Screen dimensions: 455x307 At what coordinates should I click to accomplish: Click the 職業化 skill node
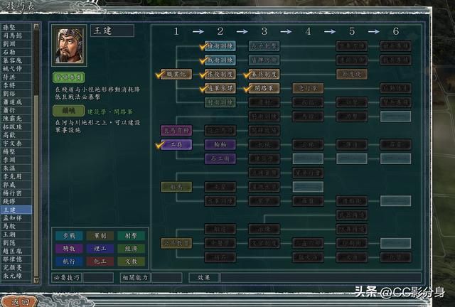tap(176, 74)
